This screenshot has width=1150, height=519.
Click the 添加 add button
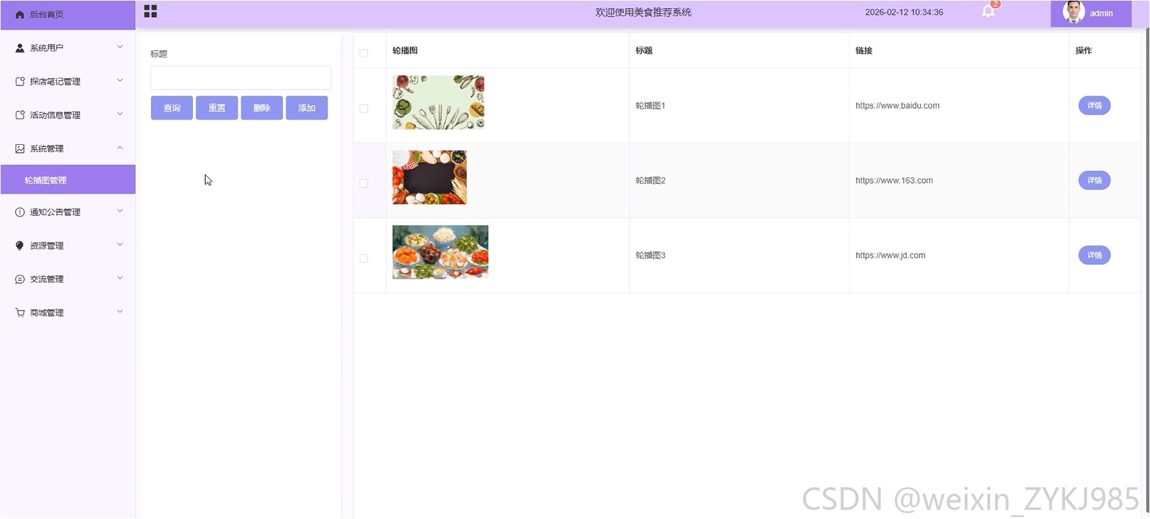[307, 108]
